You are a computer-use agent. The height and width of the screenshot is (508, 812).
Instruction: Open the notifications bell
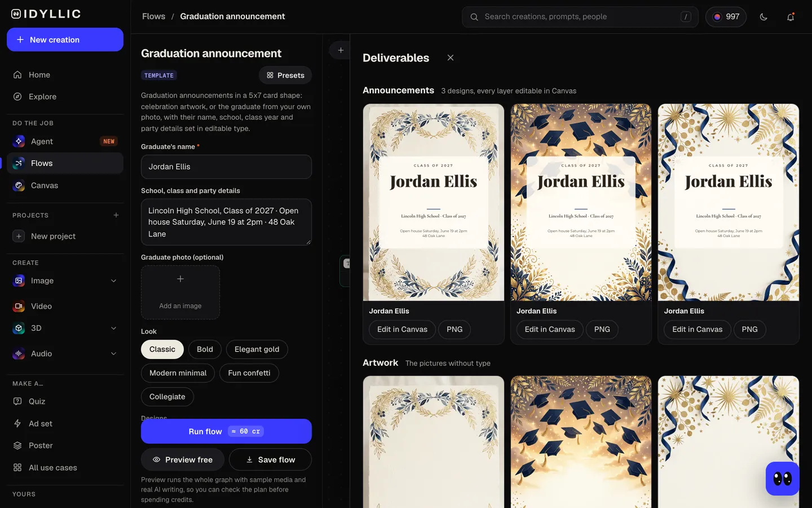tap(791, 17)
